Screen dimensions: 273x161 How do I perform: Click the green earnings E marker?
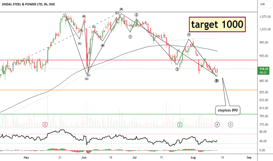(x=180, y=125)
